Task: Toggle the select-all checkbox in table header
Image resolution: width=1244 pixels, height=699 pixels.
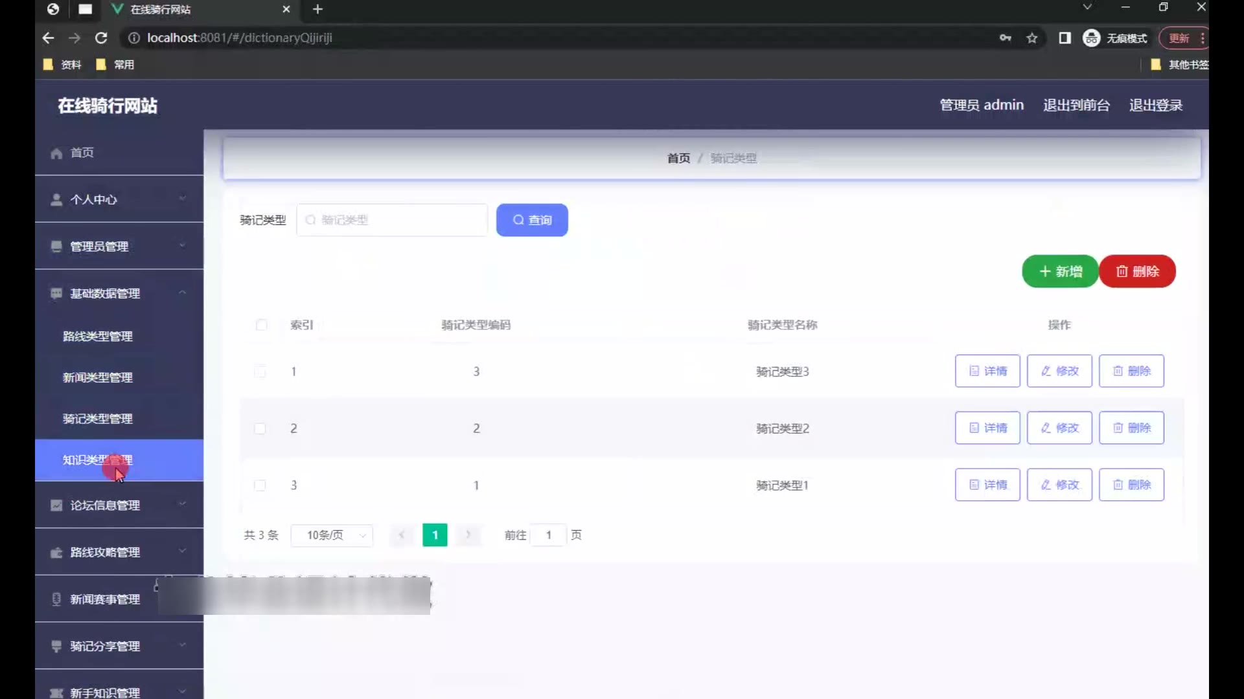Action: pos(261,325)
